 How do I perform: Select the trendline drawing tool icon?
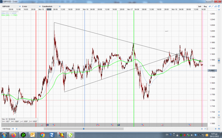click(x=212, y=6)
